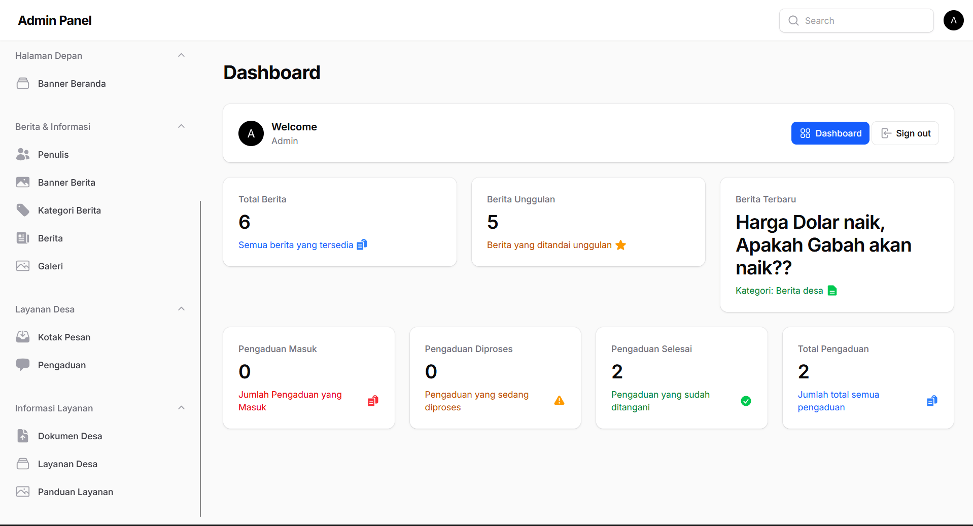This screenshot has height=526, width=973.
Task: Open Berita yang ditandai unggulan link
Action: [549, 245]
